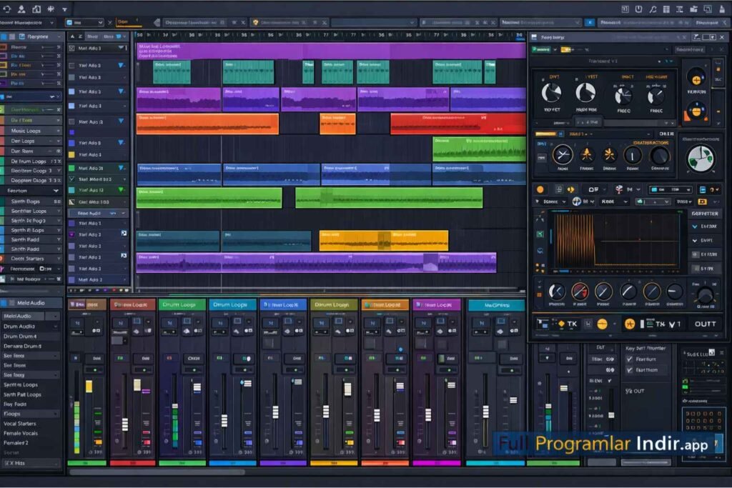Click the user profile icon in the top toolbar
This screenshot has height=488, width=732.
[21, 9]
